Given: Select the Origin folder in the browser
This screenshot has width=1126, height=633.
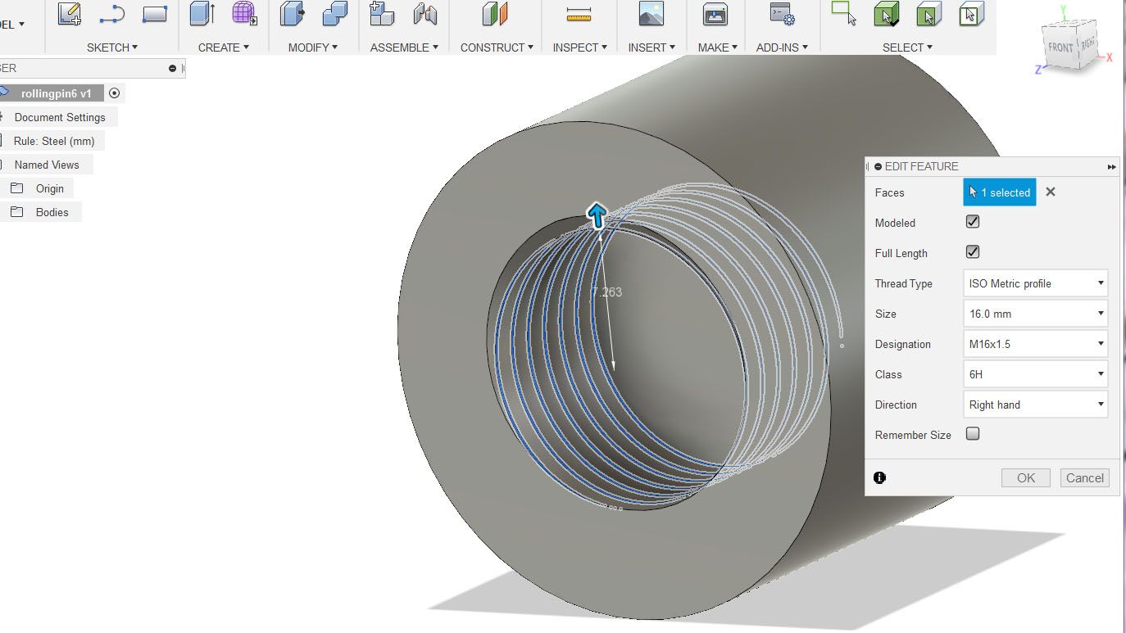Looking at the screenshot, I should tap(49, 188).
